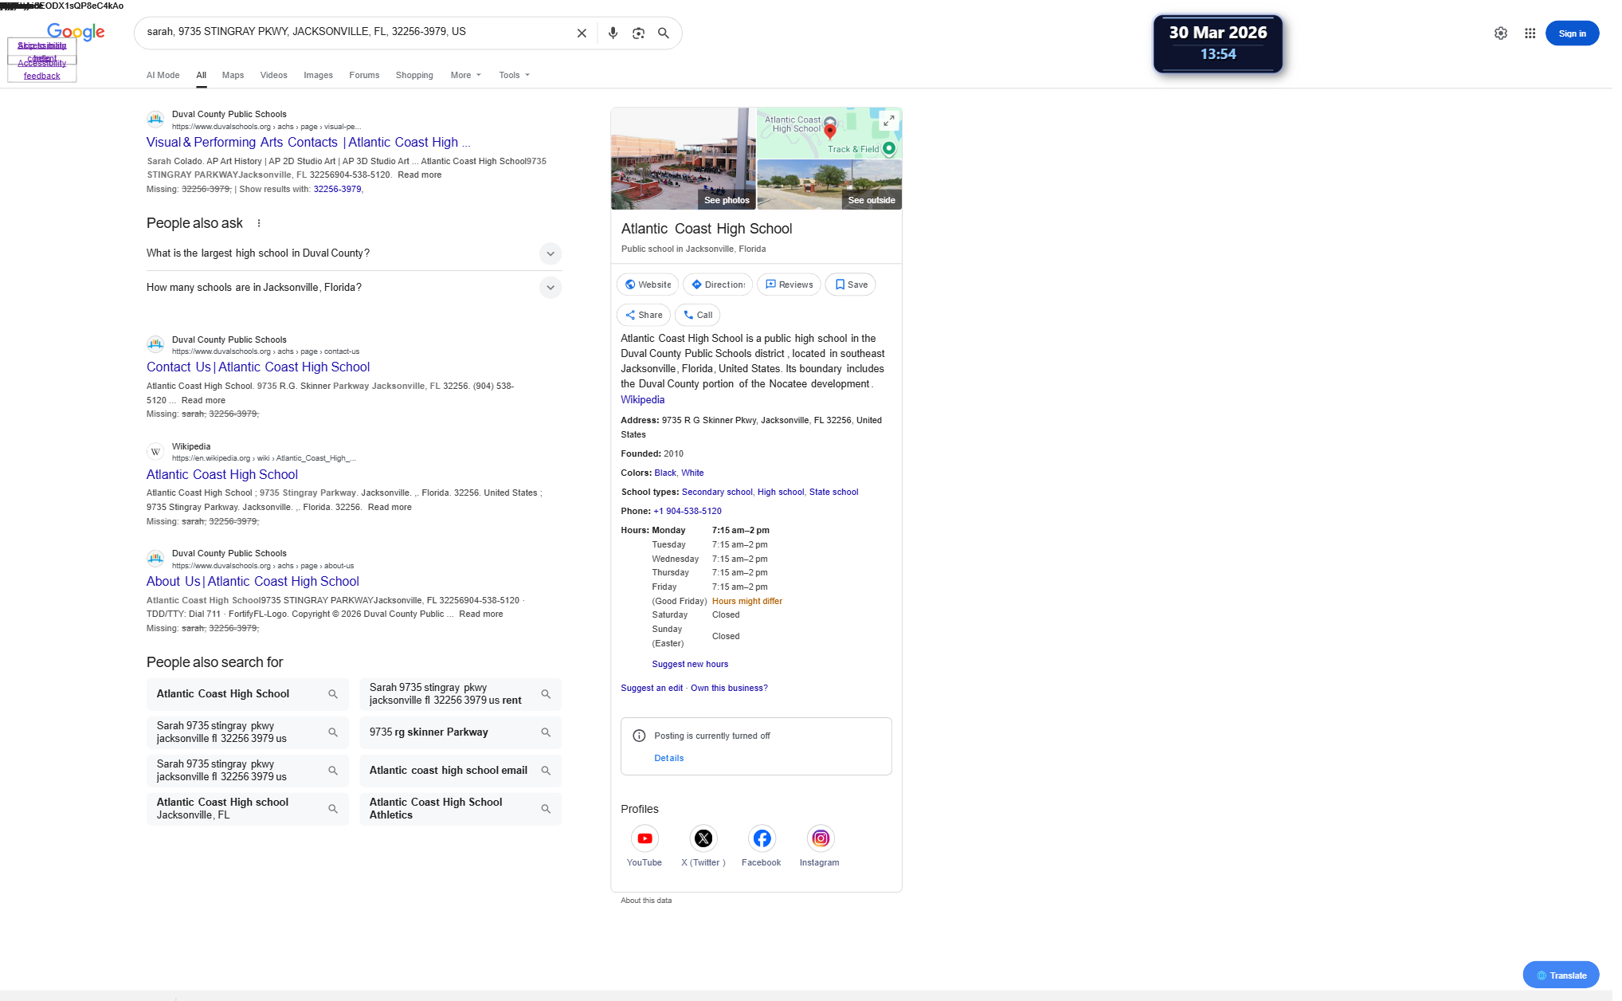1622x1001 pixels.
Task: Click the Sign in button
Action: 1571,33
